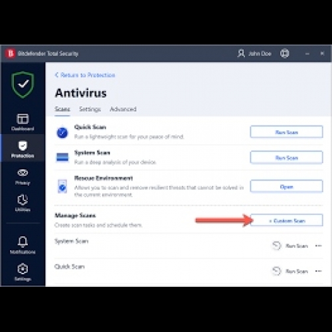Open the Privacy section

click(23, 177)
